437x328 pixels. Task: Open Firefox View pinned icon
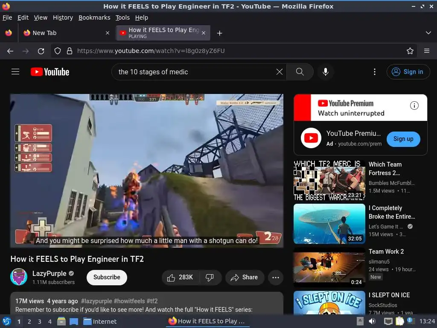[9, 33]
